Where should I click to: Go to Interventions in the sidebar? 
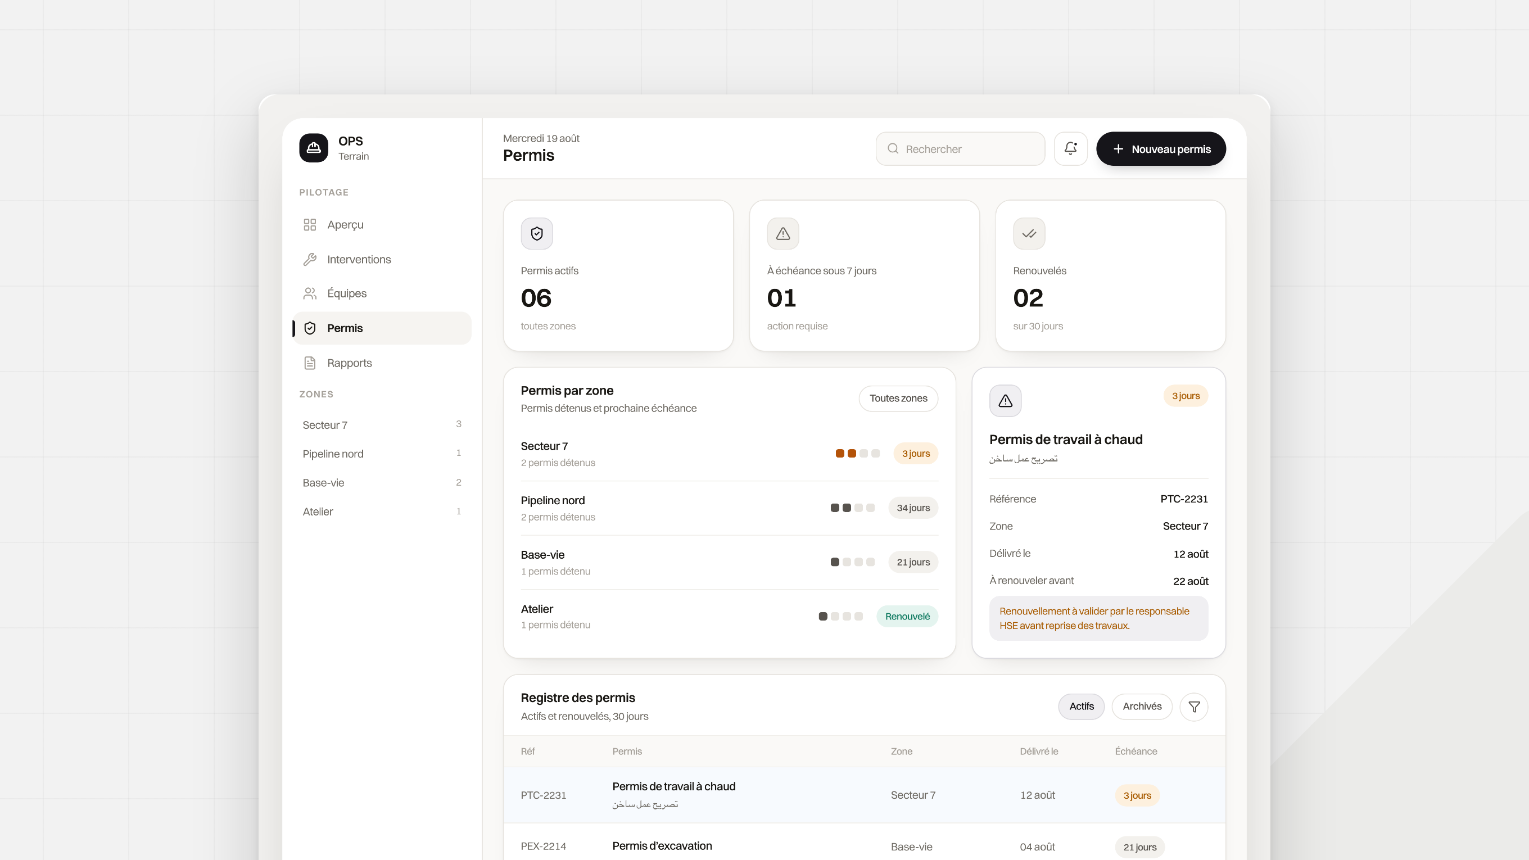382,259
